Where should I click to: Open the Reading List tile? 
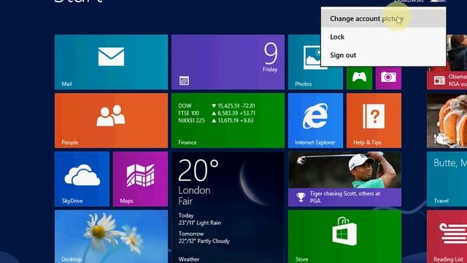pos(447,237)
